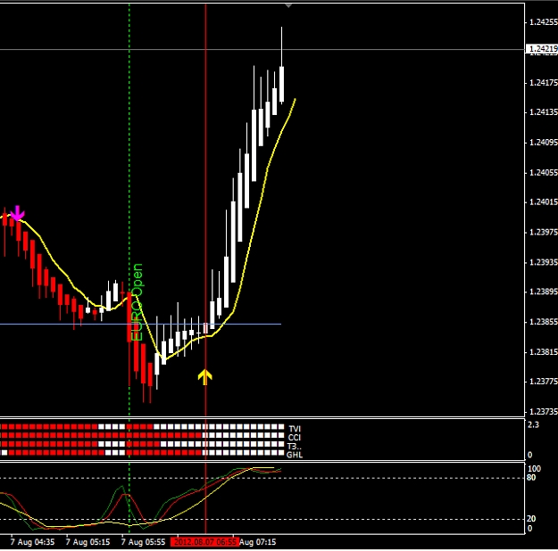Click the 1.23895 price axis label
This screenshot has width=558, height=551.
click(x=544, y=292)
